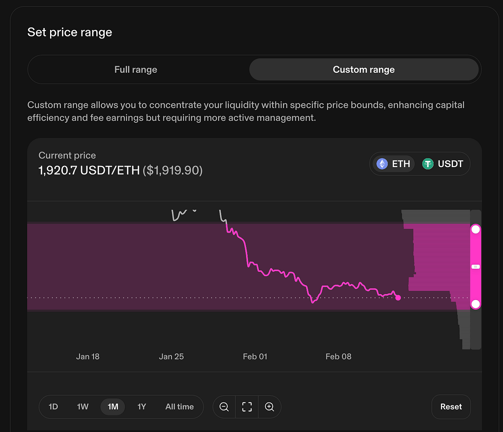
Task: Click the upper max price handle
Action: pos(475,229)
